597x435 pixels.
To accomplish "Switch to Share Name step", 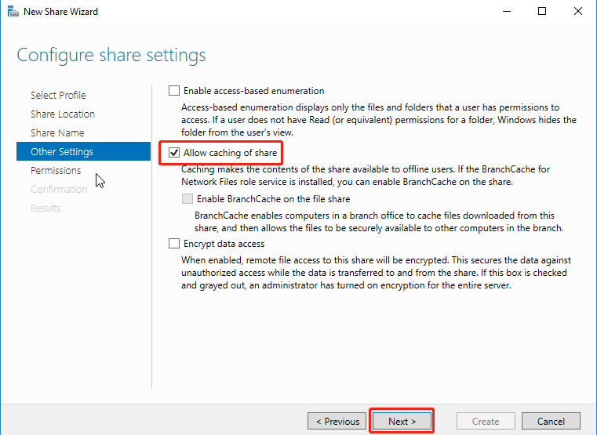I will 57,132.
